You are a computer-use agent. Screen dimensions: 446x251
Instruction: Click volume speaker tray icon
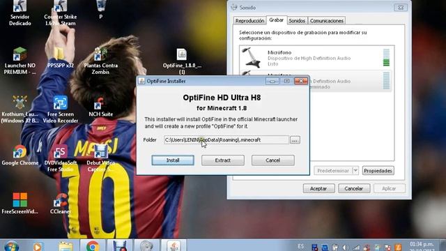(x=346, y=248)
